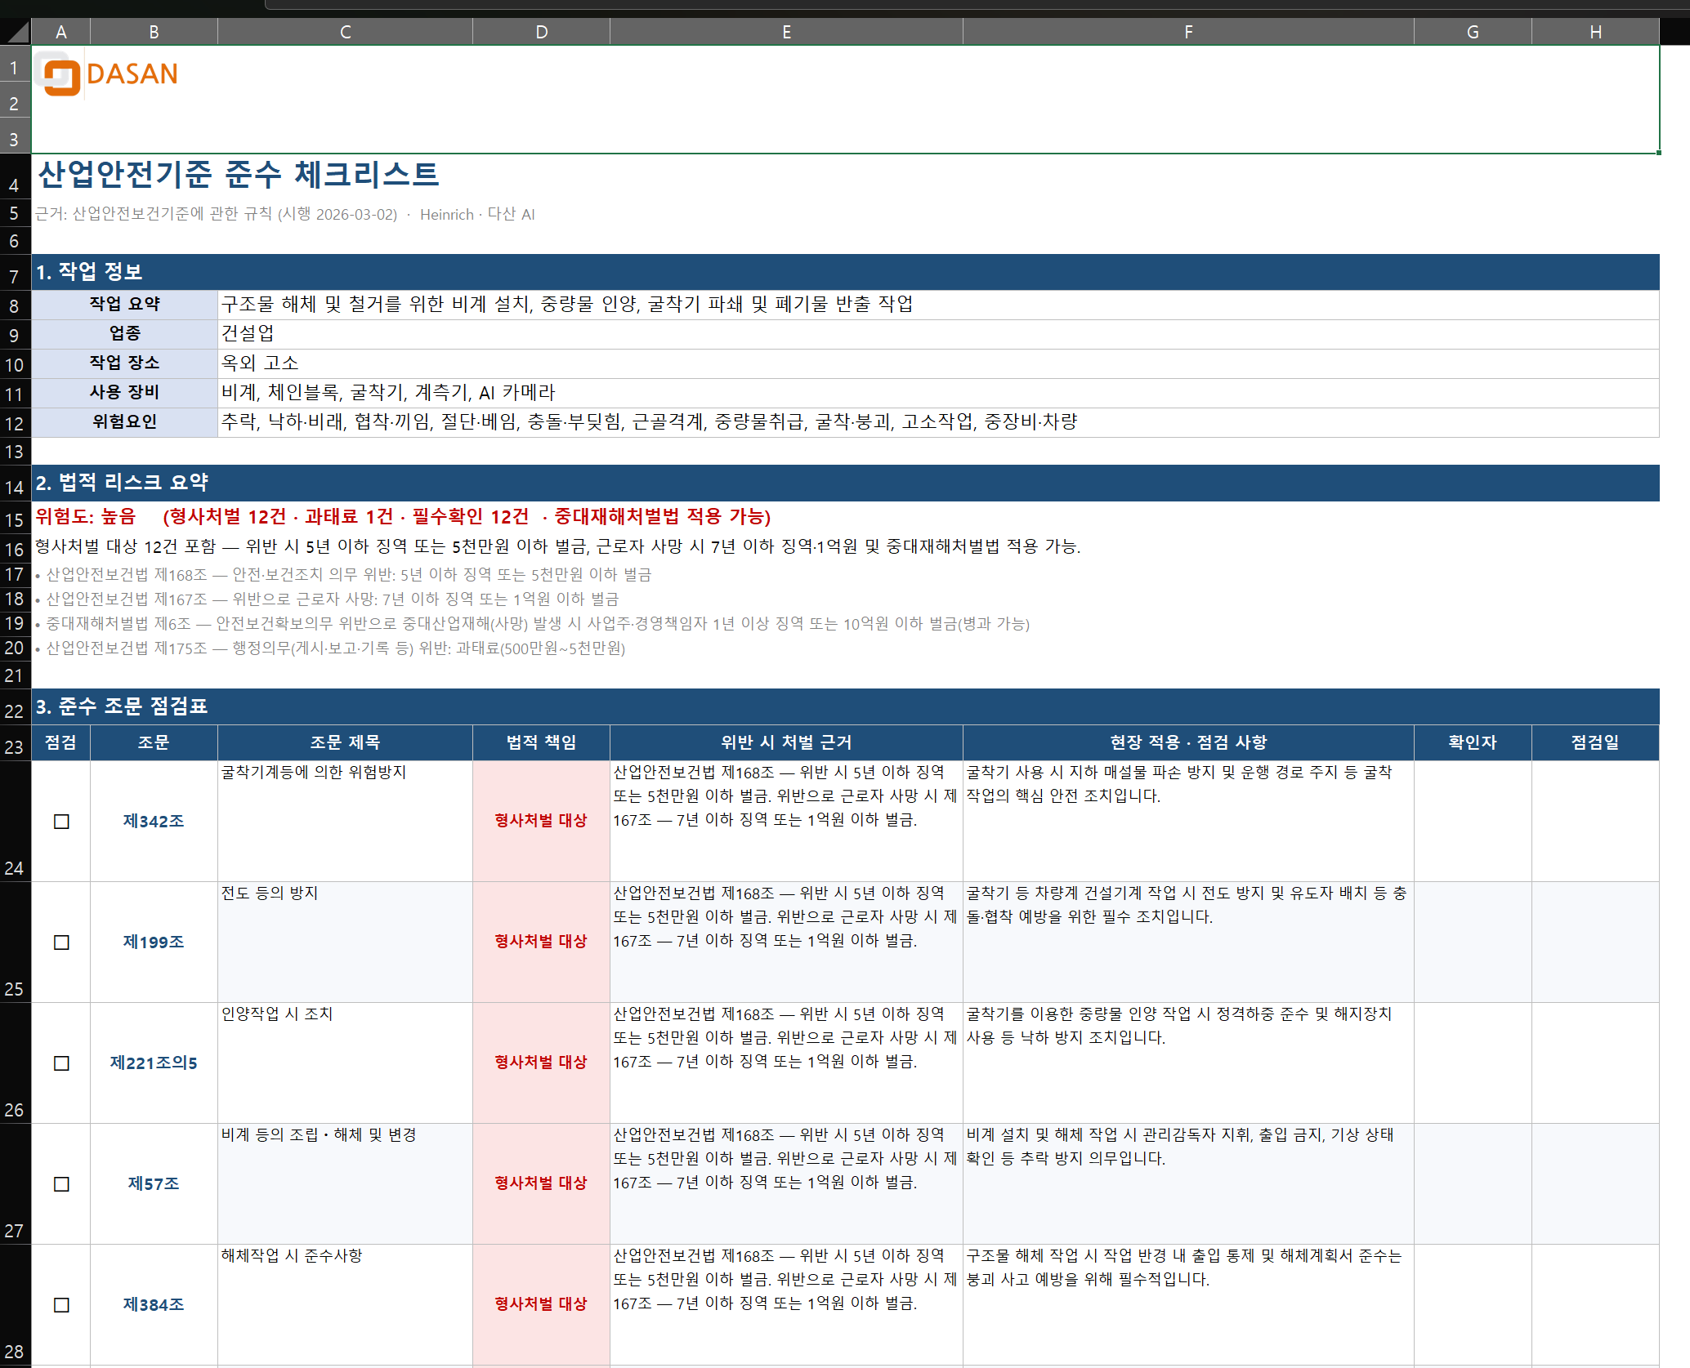Image resolution: width=1690 pixels, height=1368 pixels.
Task: Click the 법적 책임 table header
Action: 542,742
